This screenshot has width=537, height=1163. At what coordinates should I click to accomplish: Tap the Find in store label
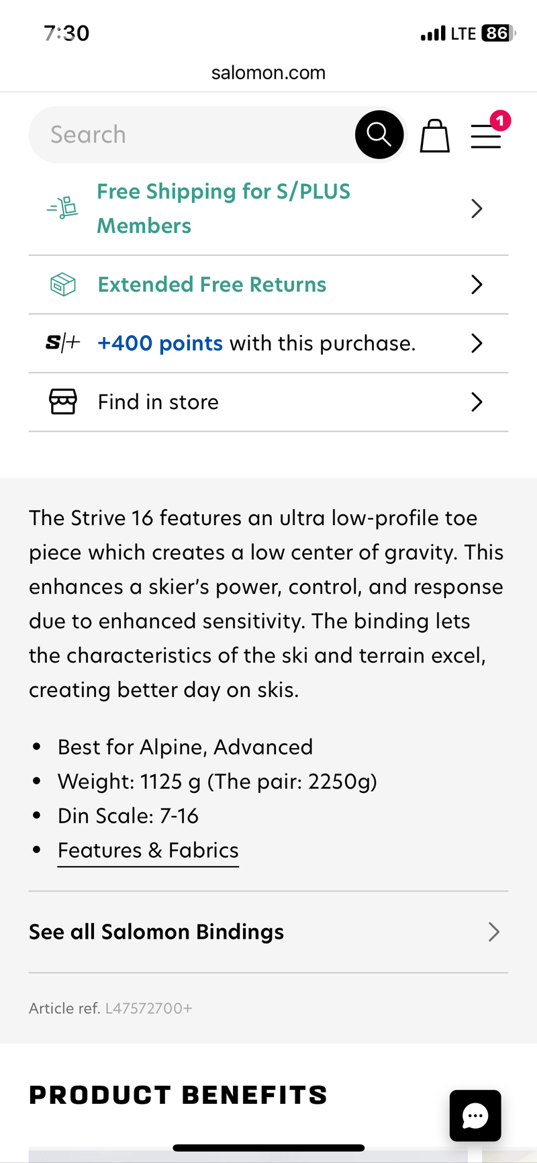158,402
